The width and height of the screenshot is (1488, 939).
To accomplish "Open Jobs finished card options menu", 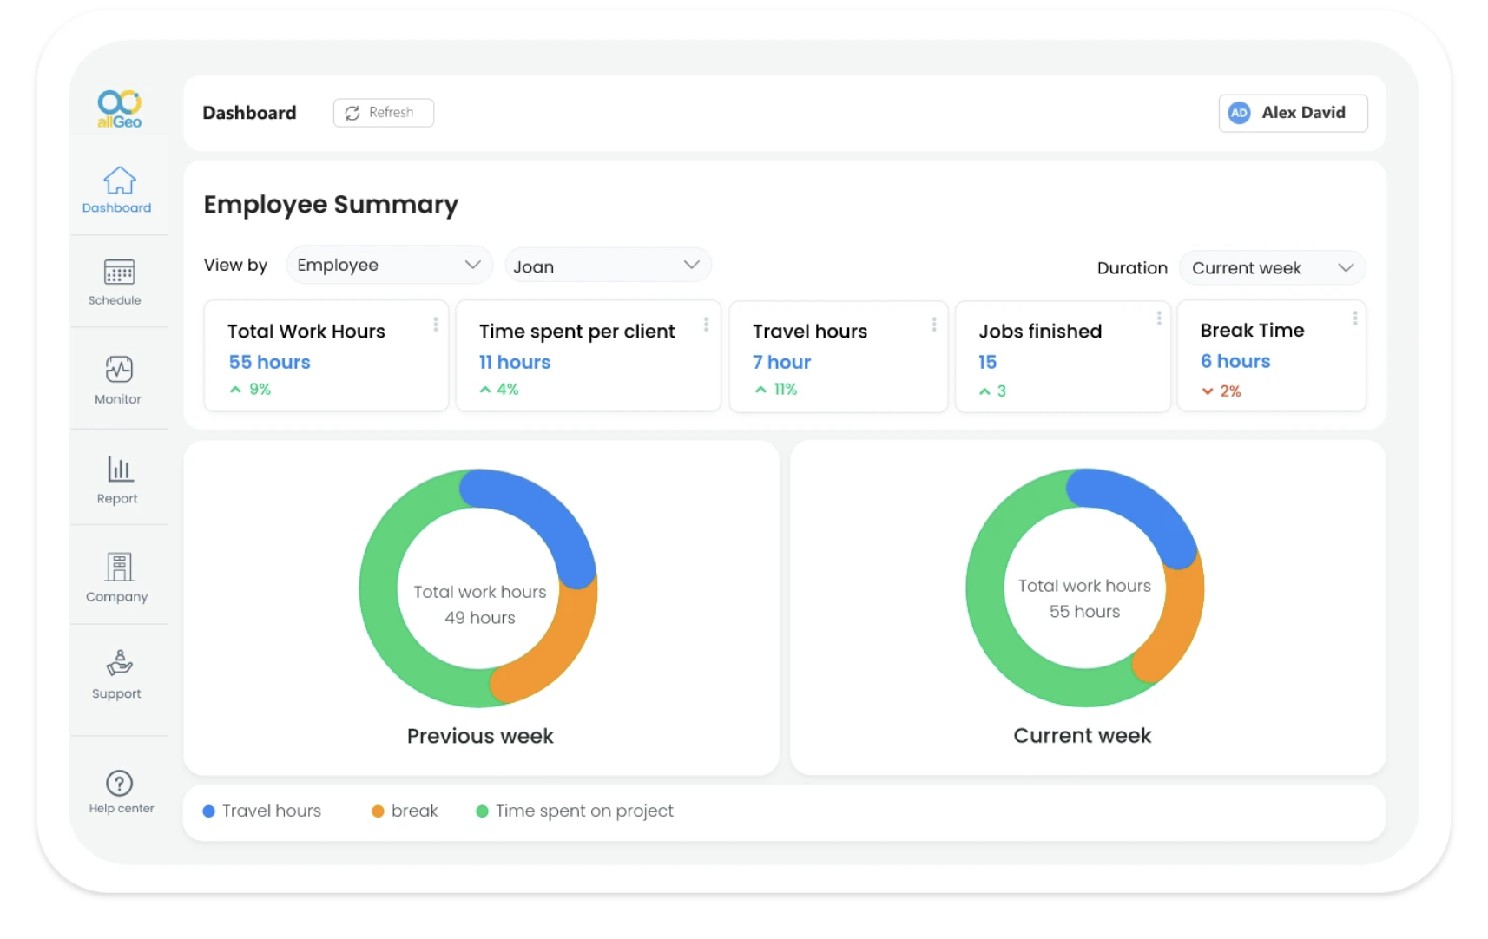I will pyautogui.click(x=1159, y=318).
